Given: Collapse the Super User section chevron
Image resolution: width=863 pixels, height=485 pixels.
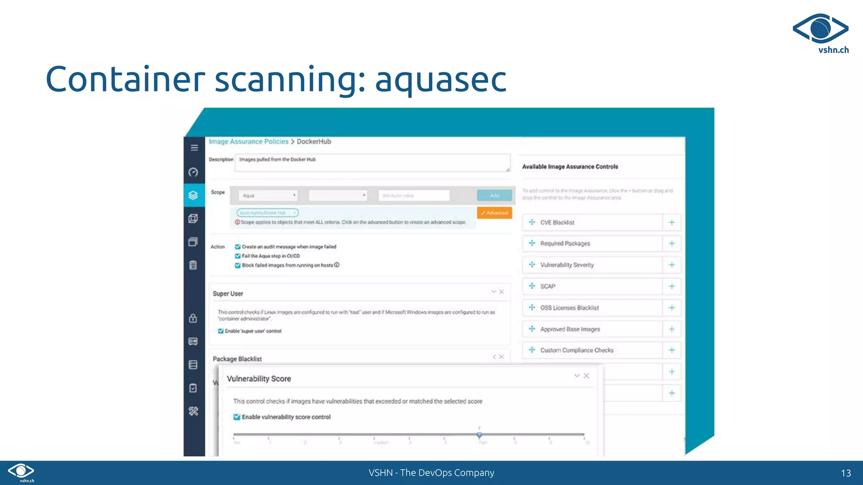Looking at the screenshot, I should [493, 291].
